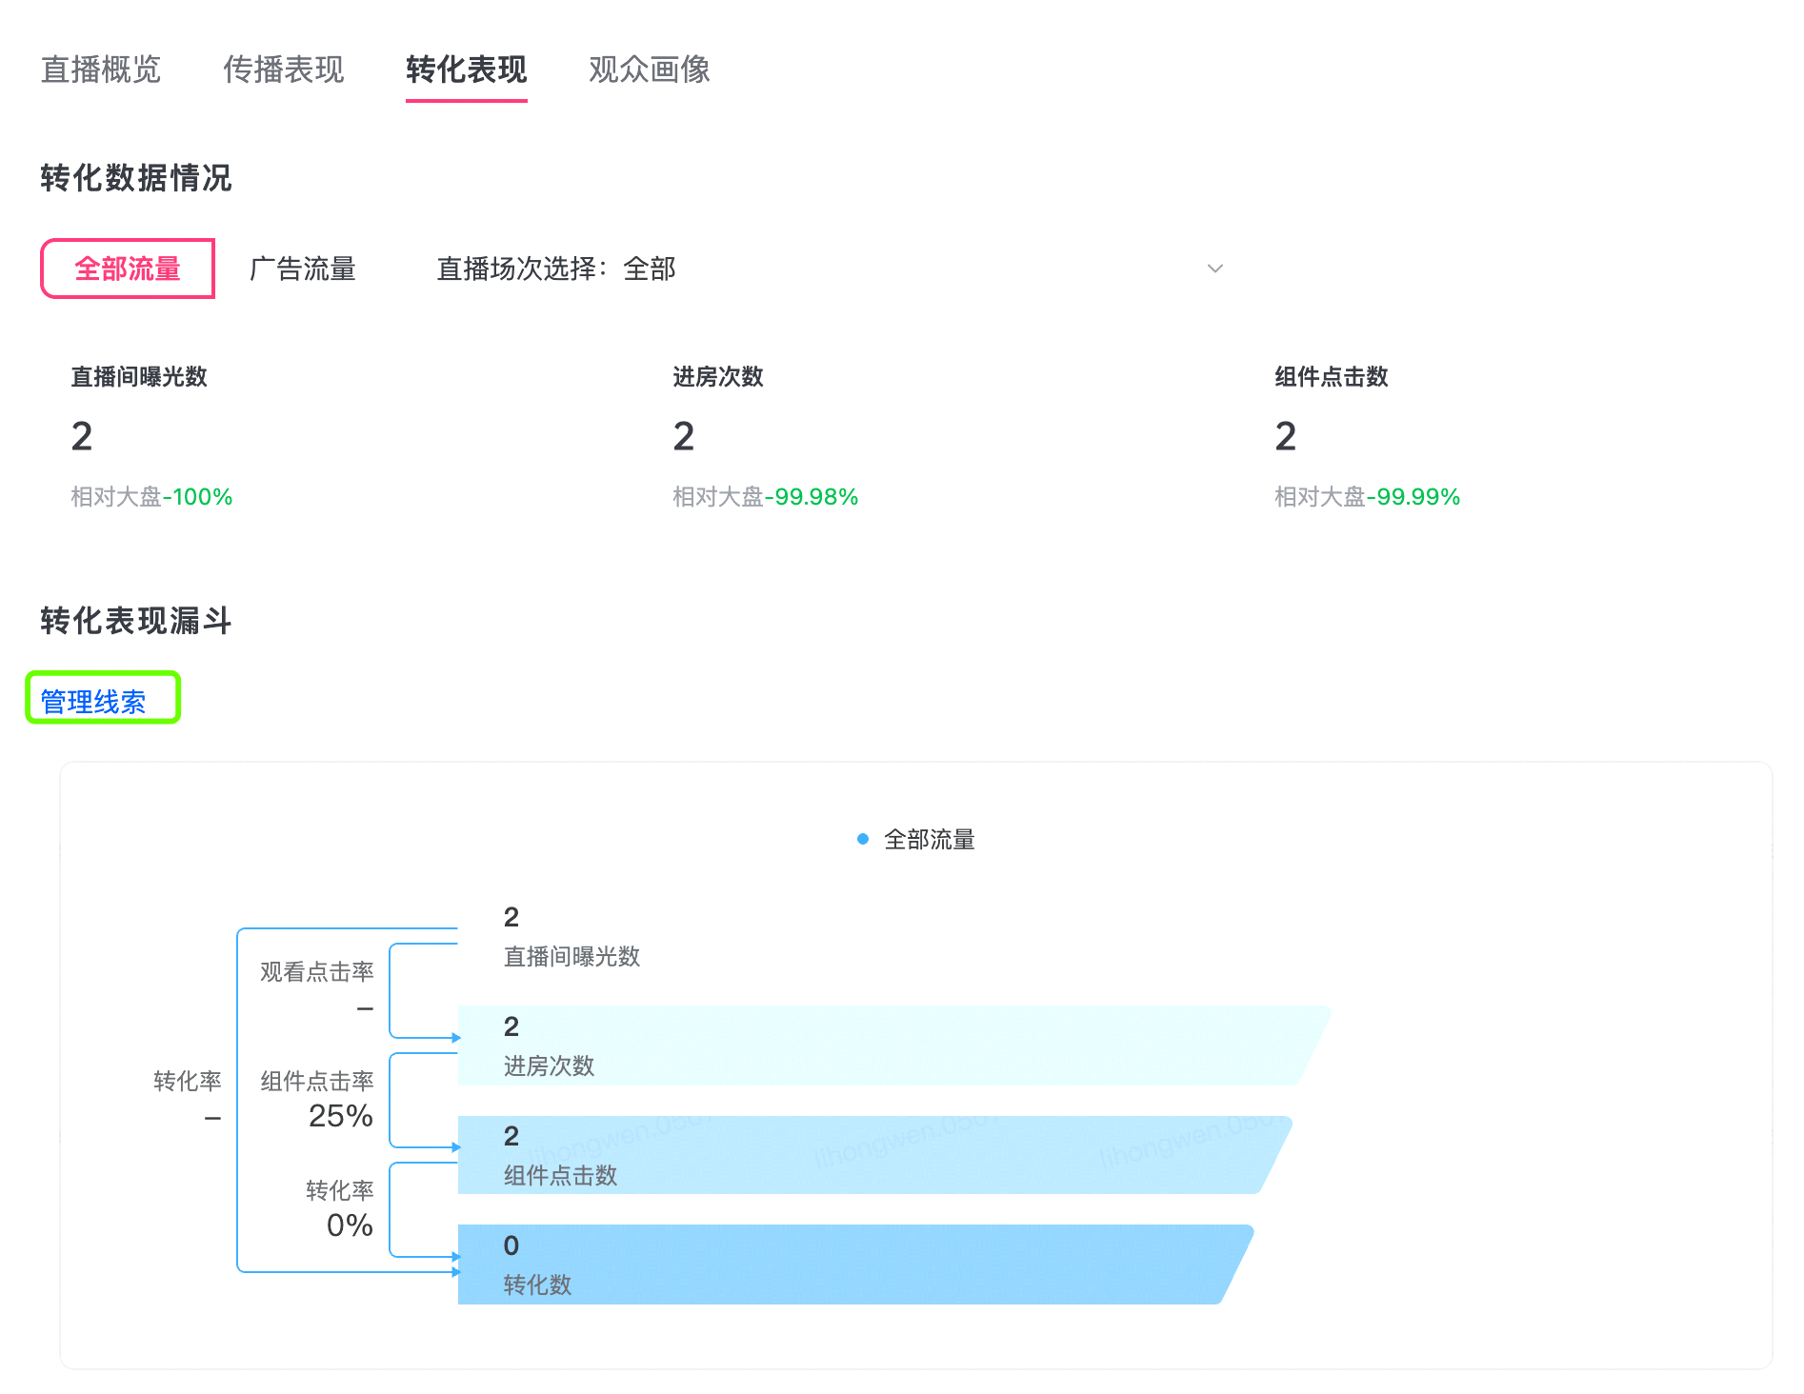This screenshot has height=1394, width=1804.
Task: Click the 直播间曝光数 funnel label
Action: (x=571, y=957)
